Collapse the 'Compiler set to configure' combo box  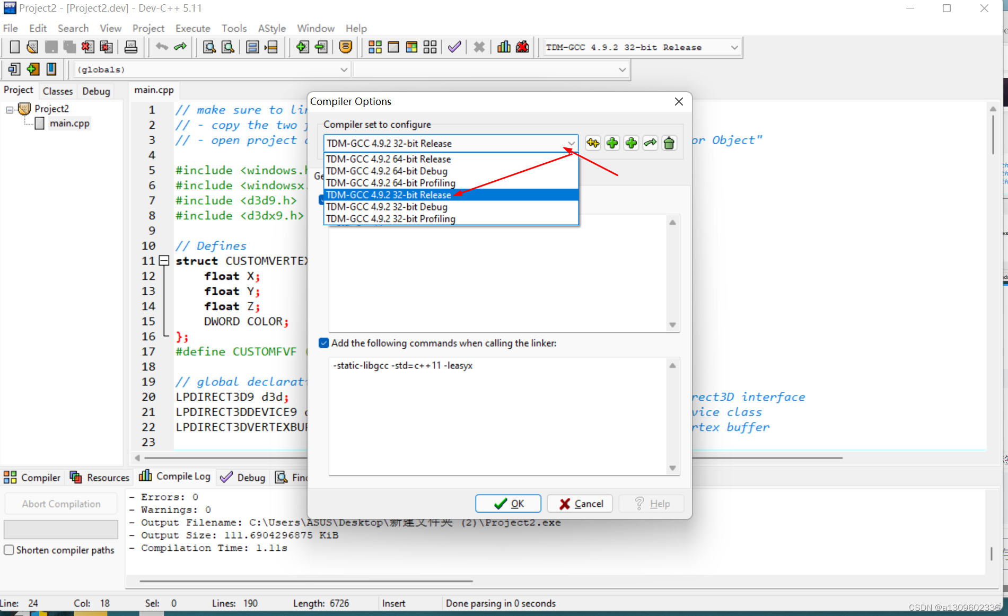click(x=571, y=143)
